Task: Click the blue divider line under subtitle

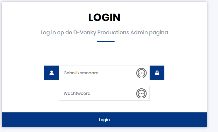Action: pyautogui.click(x=105, y=41)
